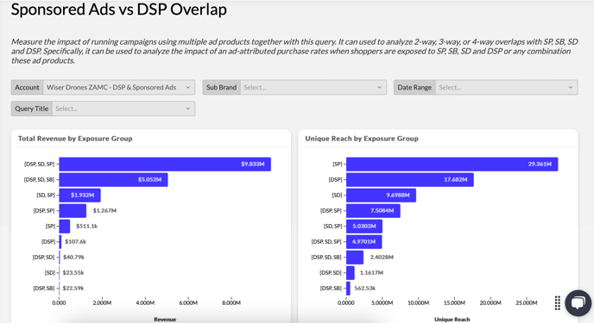The width and height of the screenshot is (594, 323).
Task: Click the 29.361M [SP] unique reach bar
Action: [452, 164]
